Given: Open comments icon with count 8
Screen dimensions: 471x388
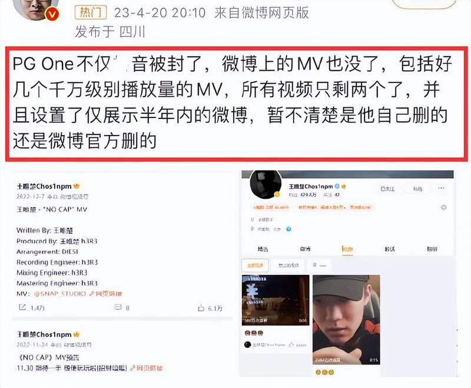Looking at the screenshot, I should tap(118, 307).
